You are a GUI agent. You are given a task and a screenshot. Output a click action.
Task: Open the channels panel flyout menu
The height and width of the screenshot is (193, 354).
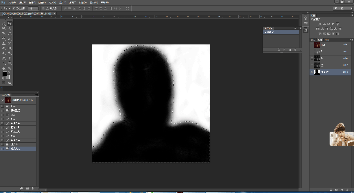(x=352, y=40)
